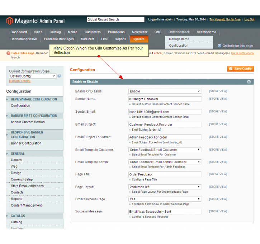This screenshot has width=260, height=244.
Task: Click Get help for this page link
Action: [x=238, y=46]
